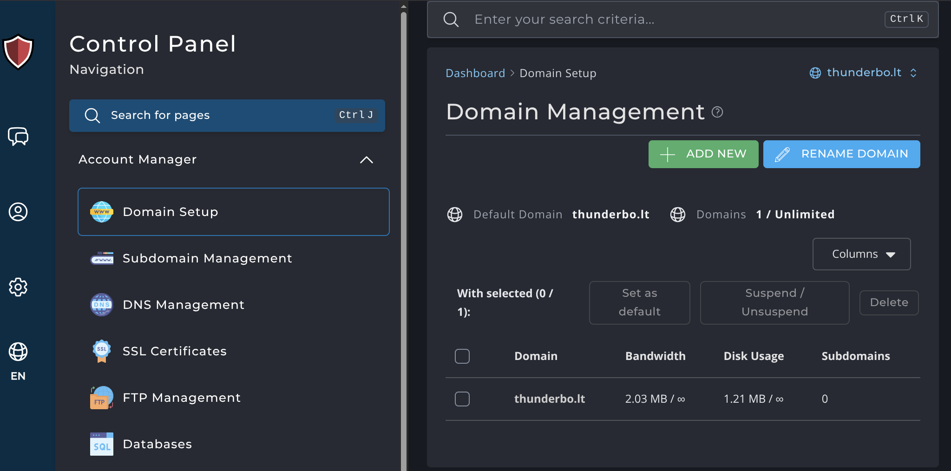951x471 pixels.
Task: Select the thunderbo.lt row checkbox
Action: [x=462, y=399]
